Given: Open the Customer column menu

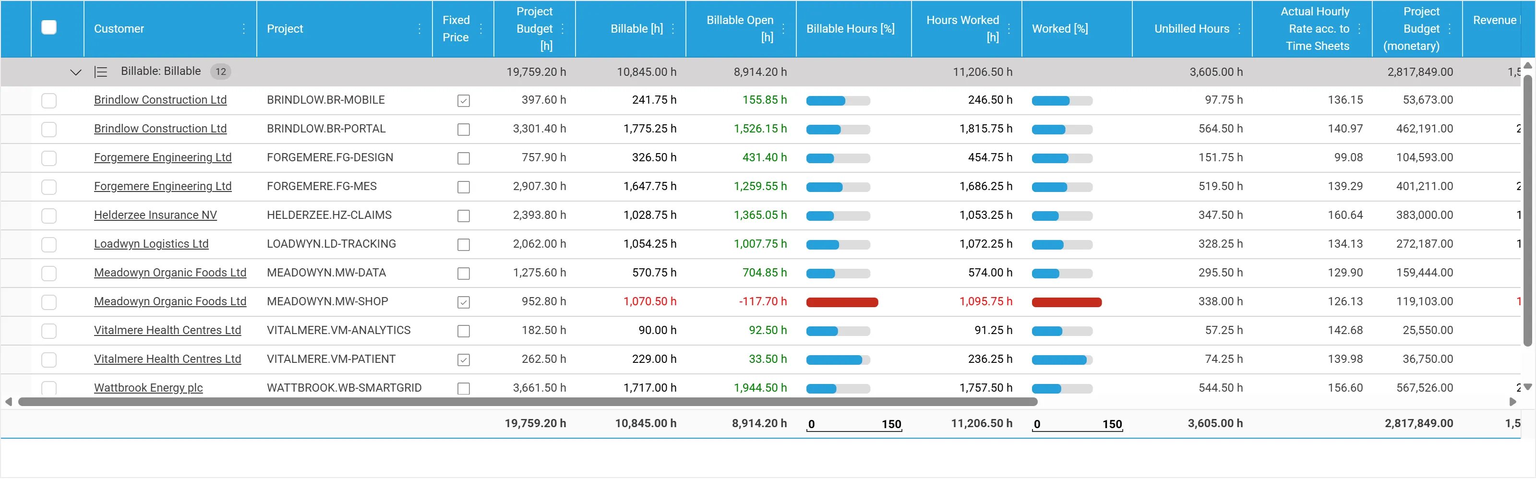Looking at the screenshot, I should [244, 29].
